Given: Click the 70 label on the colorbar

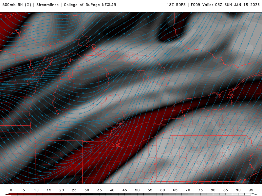Looking at the screenshot, I should pos(188,190).
